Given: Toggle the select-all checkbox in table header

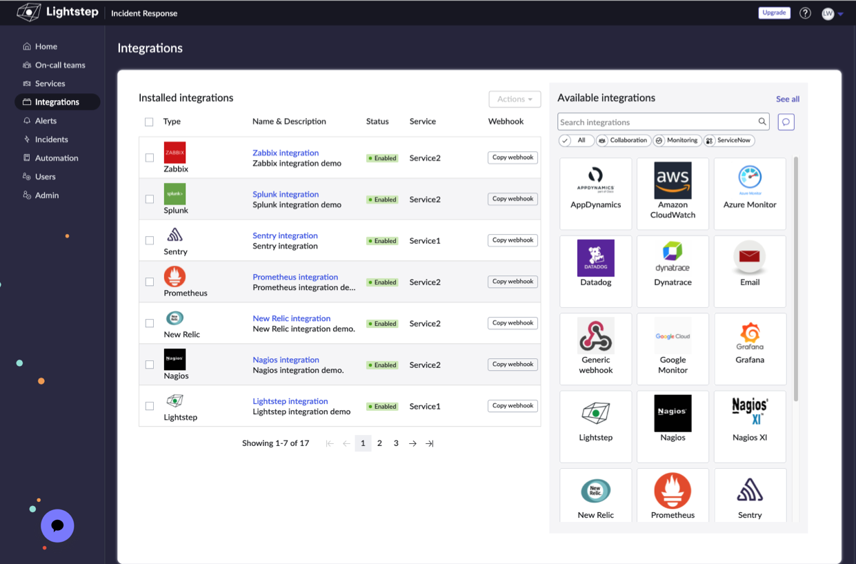Looking at the screenshot, I should coord(149,122).
